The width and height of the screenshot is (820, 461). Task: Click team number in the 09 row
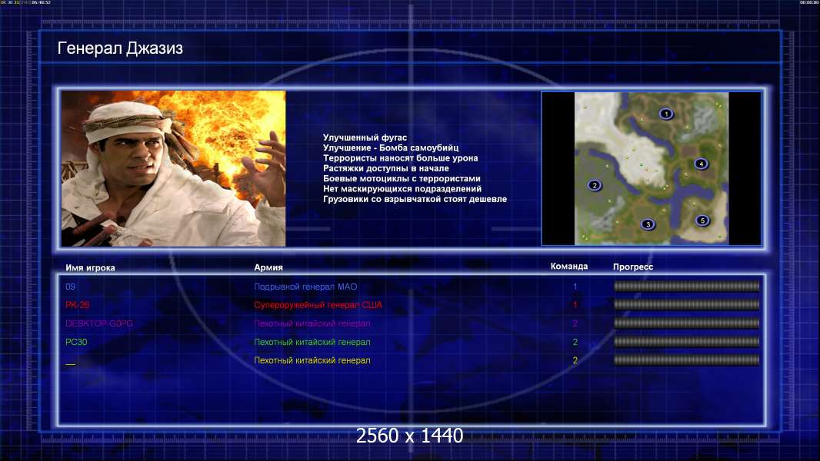575,287
